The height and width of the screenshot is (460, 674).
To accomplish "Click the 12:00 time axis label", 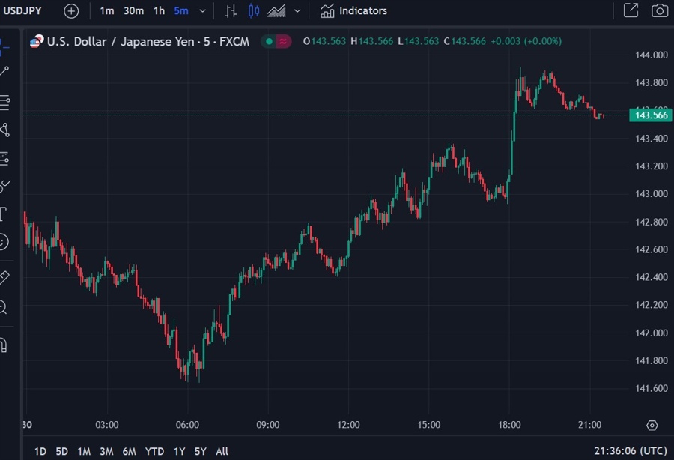I will coord(348,425).
